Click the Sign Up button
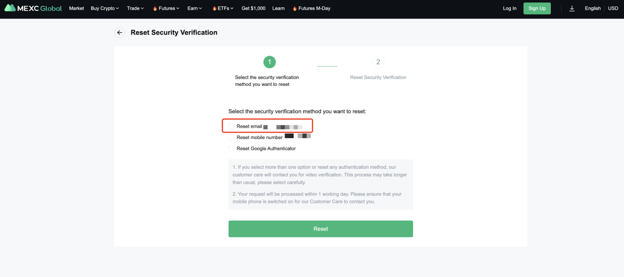This screenshot has height=277, width=624. (x=537, y=8)
